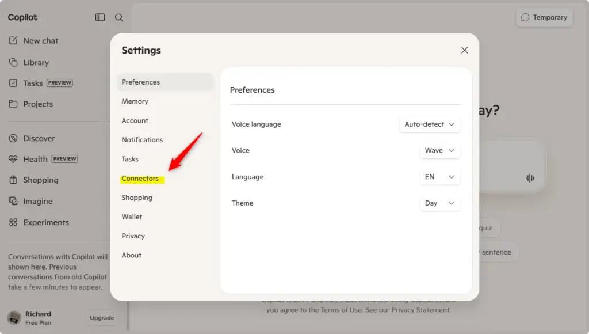The image size is (589, 334).
Task: Click the Discover compass icon
Action: 13,138
